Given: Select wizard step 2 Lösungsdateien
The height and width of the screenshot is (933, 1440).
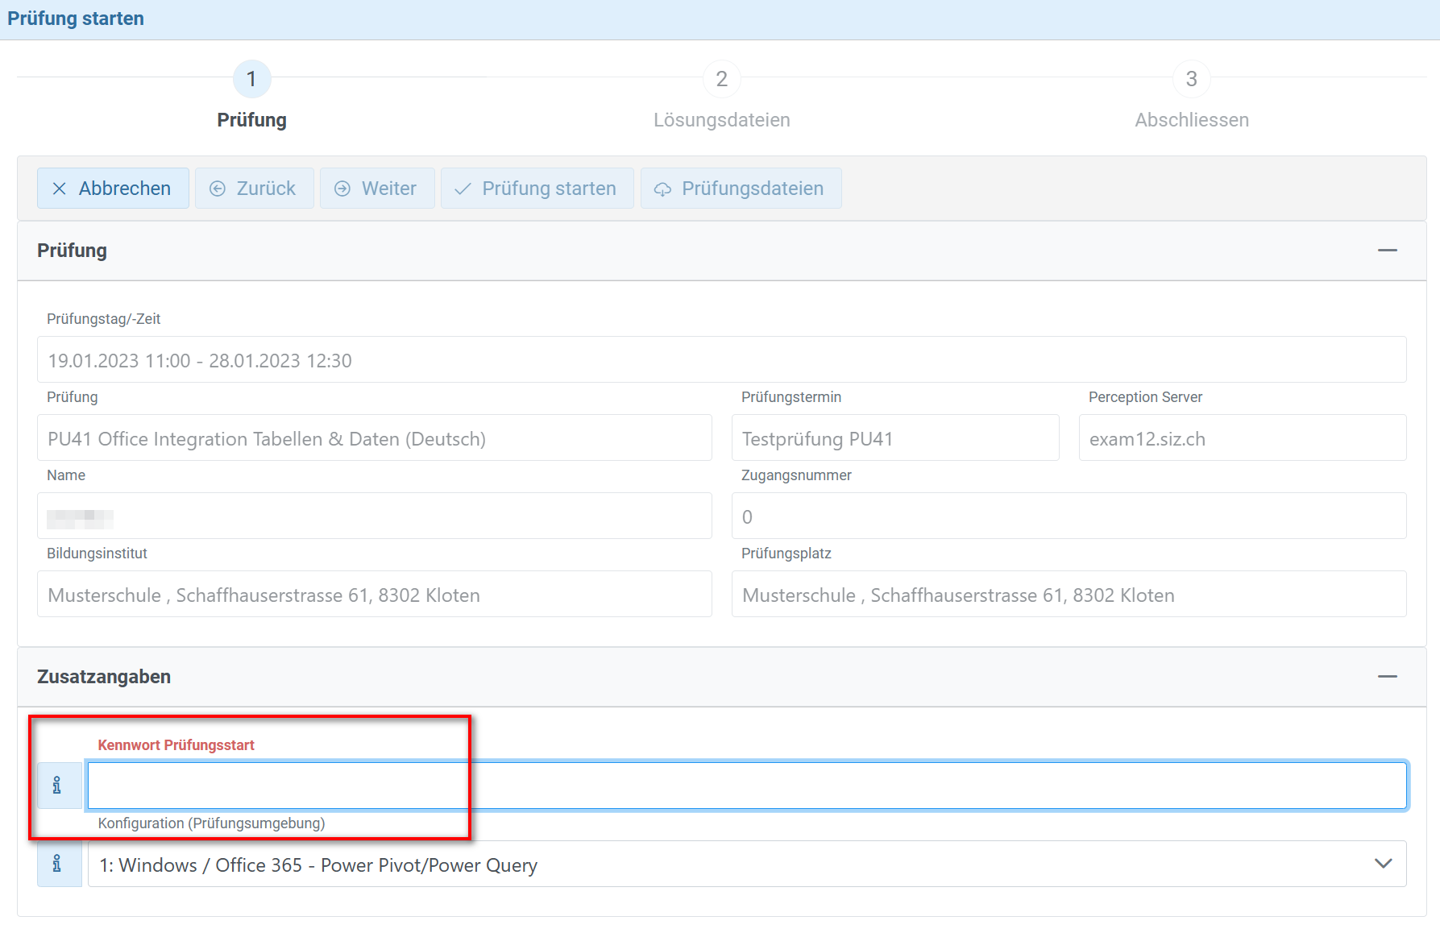Looking at the screenshot, I should tap(721, 95).
